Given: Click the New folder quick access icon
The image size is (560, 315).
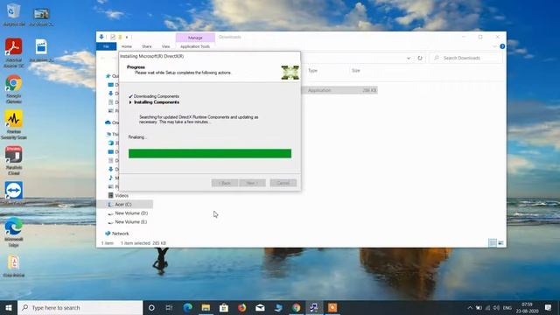Looking at the screenshot, I should point(121,37).
